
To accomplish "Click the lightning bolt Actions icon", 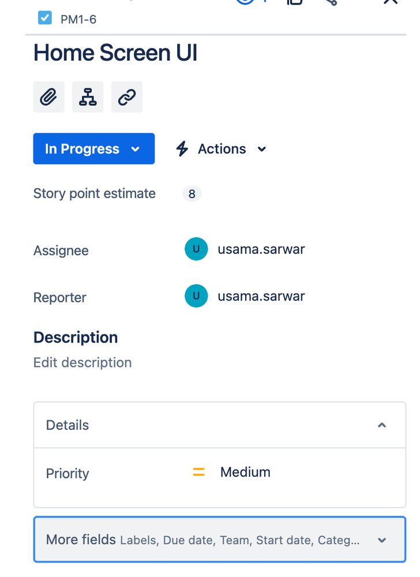I will [x=182, y=149].
